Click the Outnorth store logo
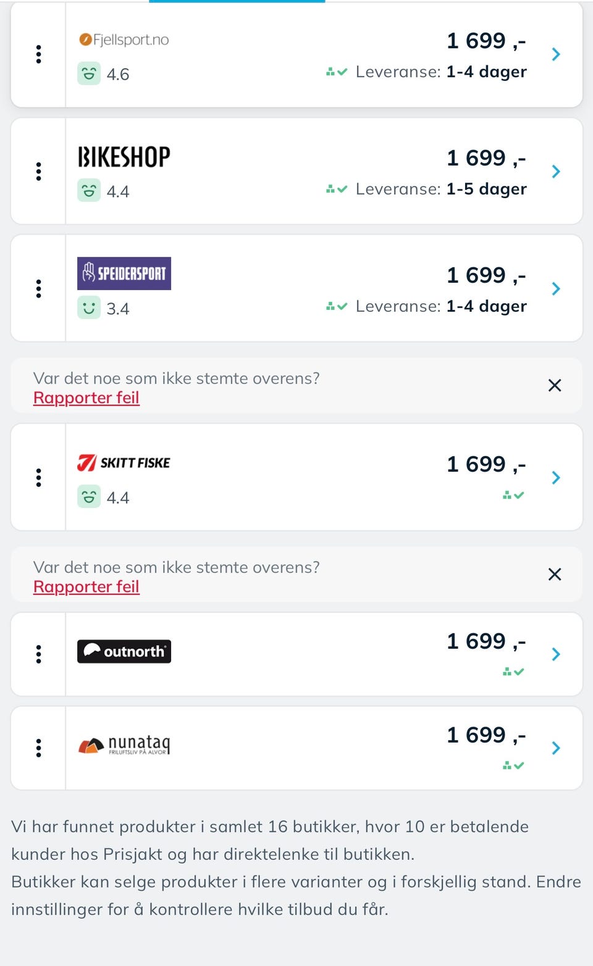The image size is (593, 966). coord(124,652)
